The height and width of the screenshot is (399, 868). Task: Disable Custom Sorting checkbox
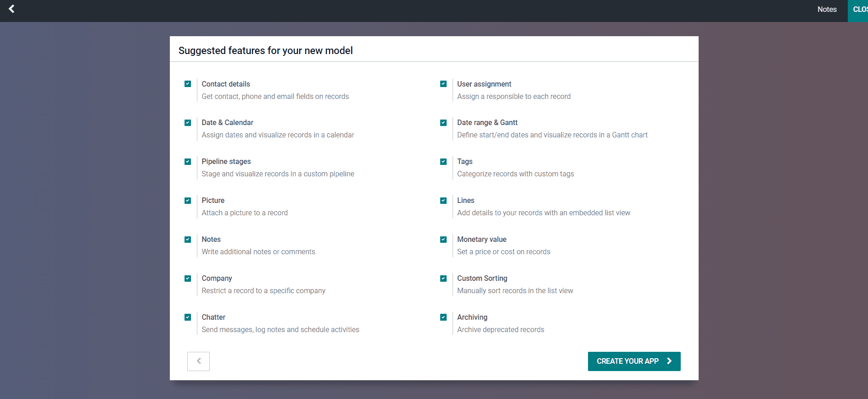(x=443, y=279)
